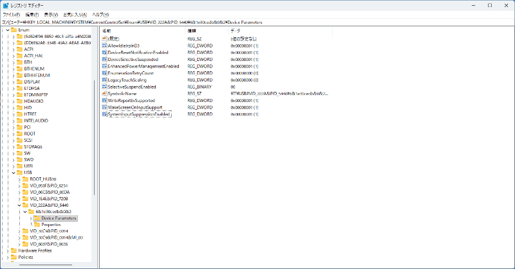Collapse the Enum tree node

click(x=8, y=30)
